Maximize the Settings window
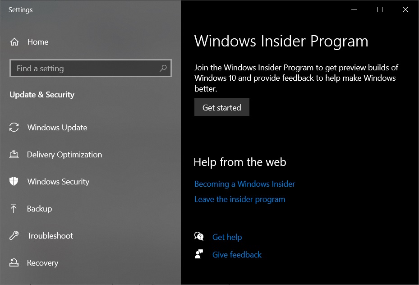The width and height of the screenshot is (419, 285). click(380, 9)
